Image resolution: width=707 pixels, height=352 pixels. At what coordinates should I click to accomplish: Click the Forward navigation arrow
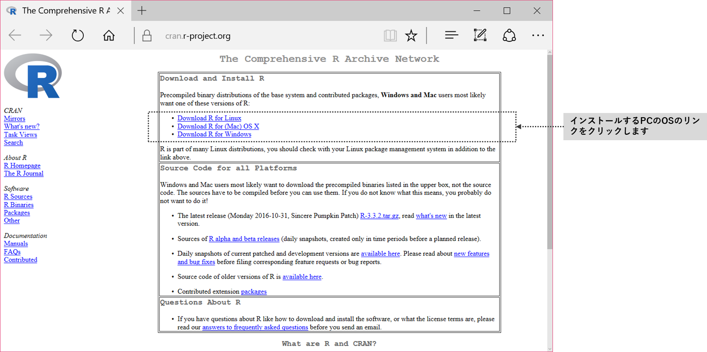pos(46,36)
